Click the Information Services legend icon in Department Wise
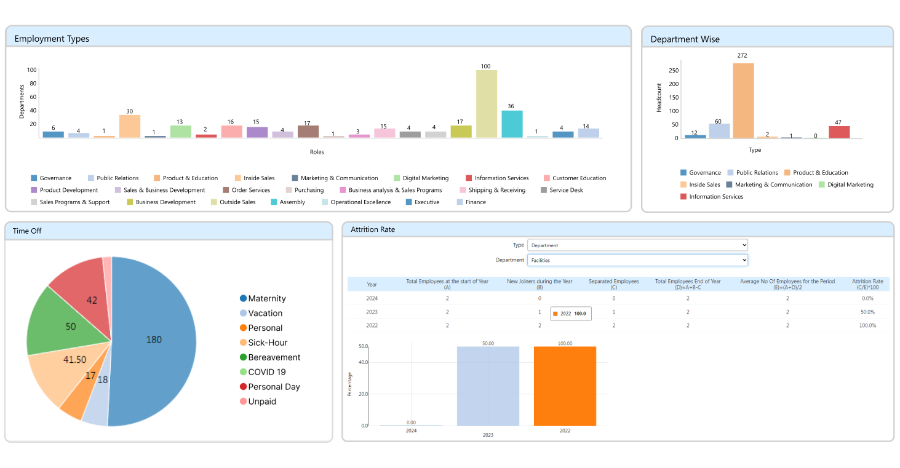 [683, 197]
